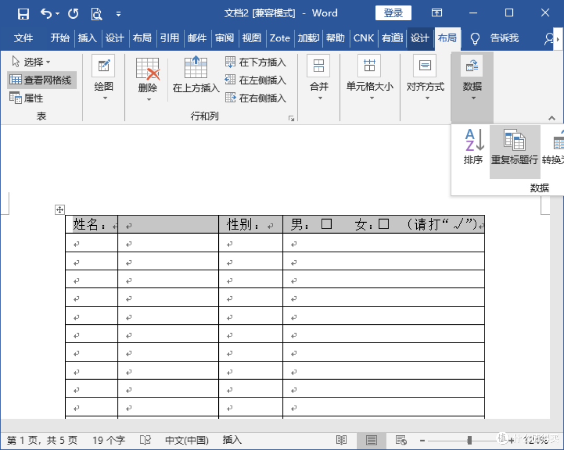This screenshot has width=564, height=450.
Task: Open the 绘图 draw table dropdown
Action: pyautogui.click(x=103, y=78)
